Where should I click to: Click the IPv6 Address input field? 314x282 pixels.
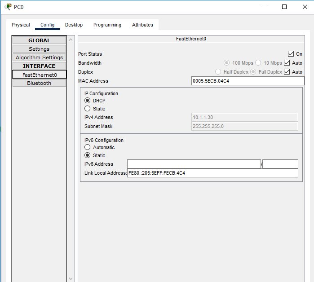coord(194,164)
